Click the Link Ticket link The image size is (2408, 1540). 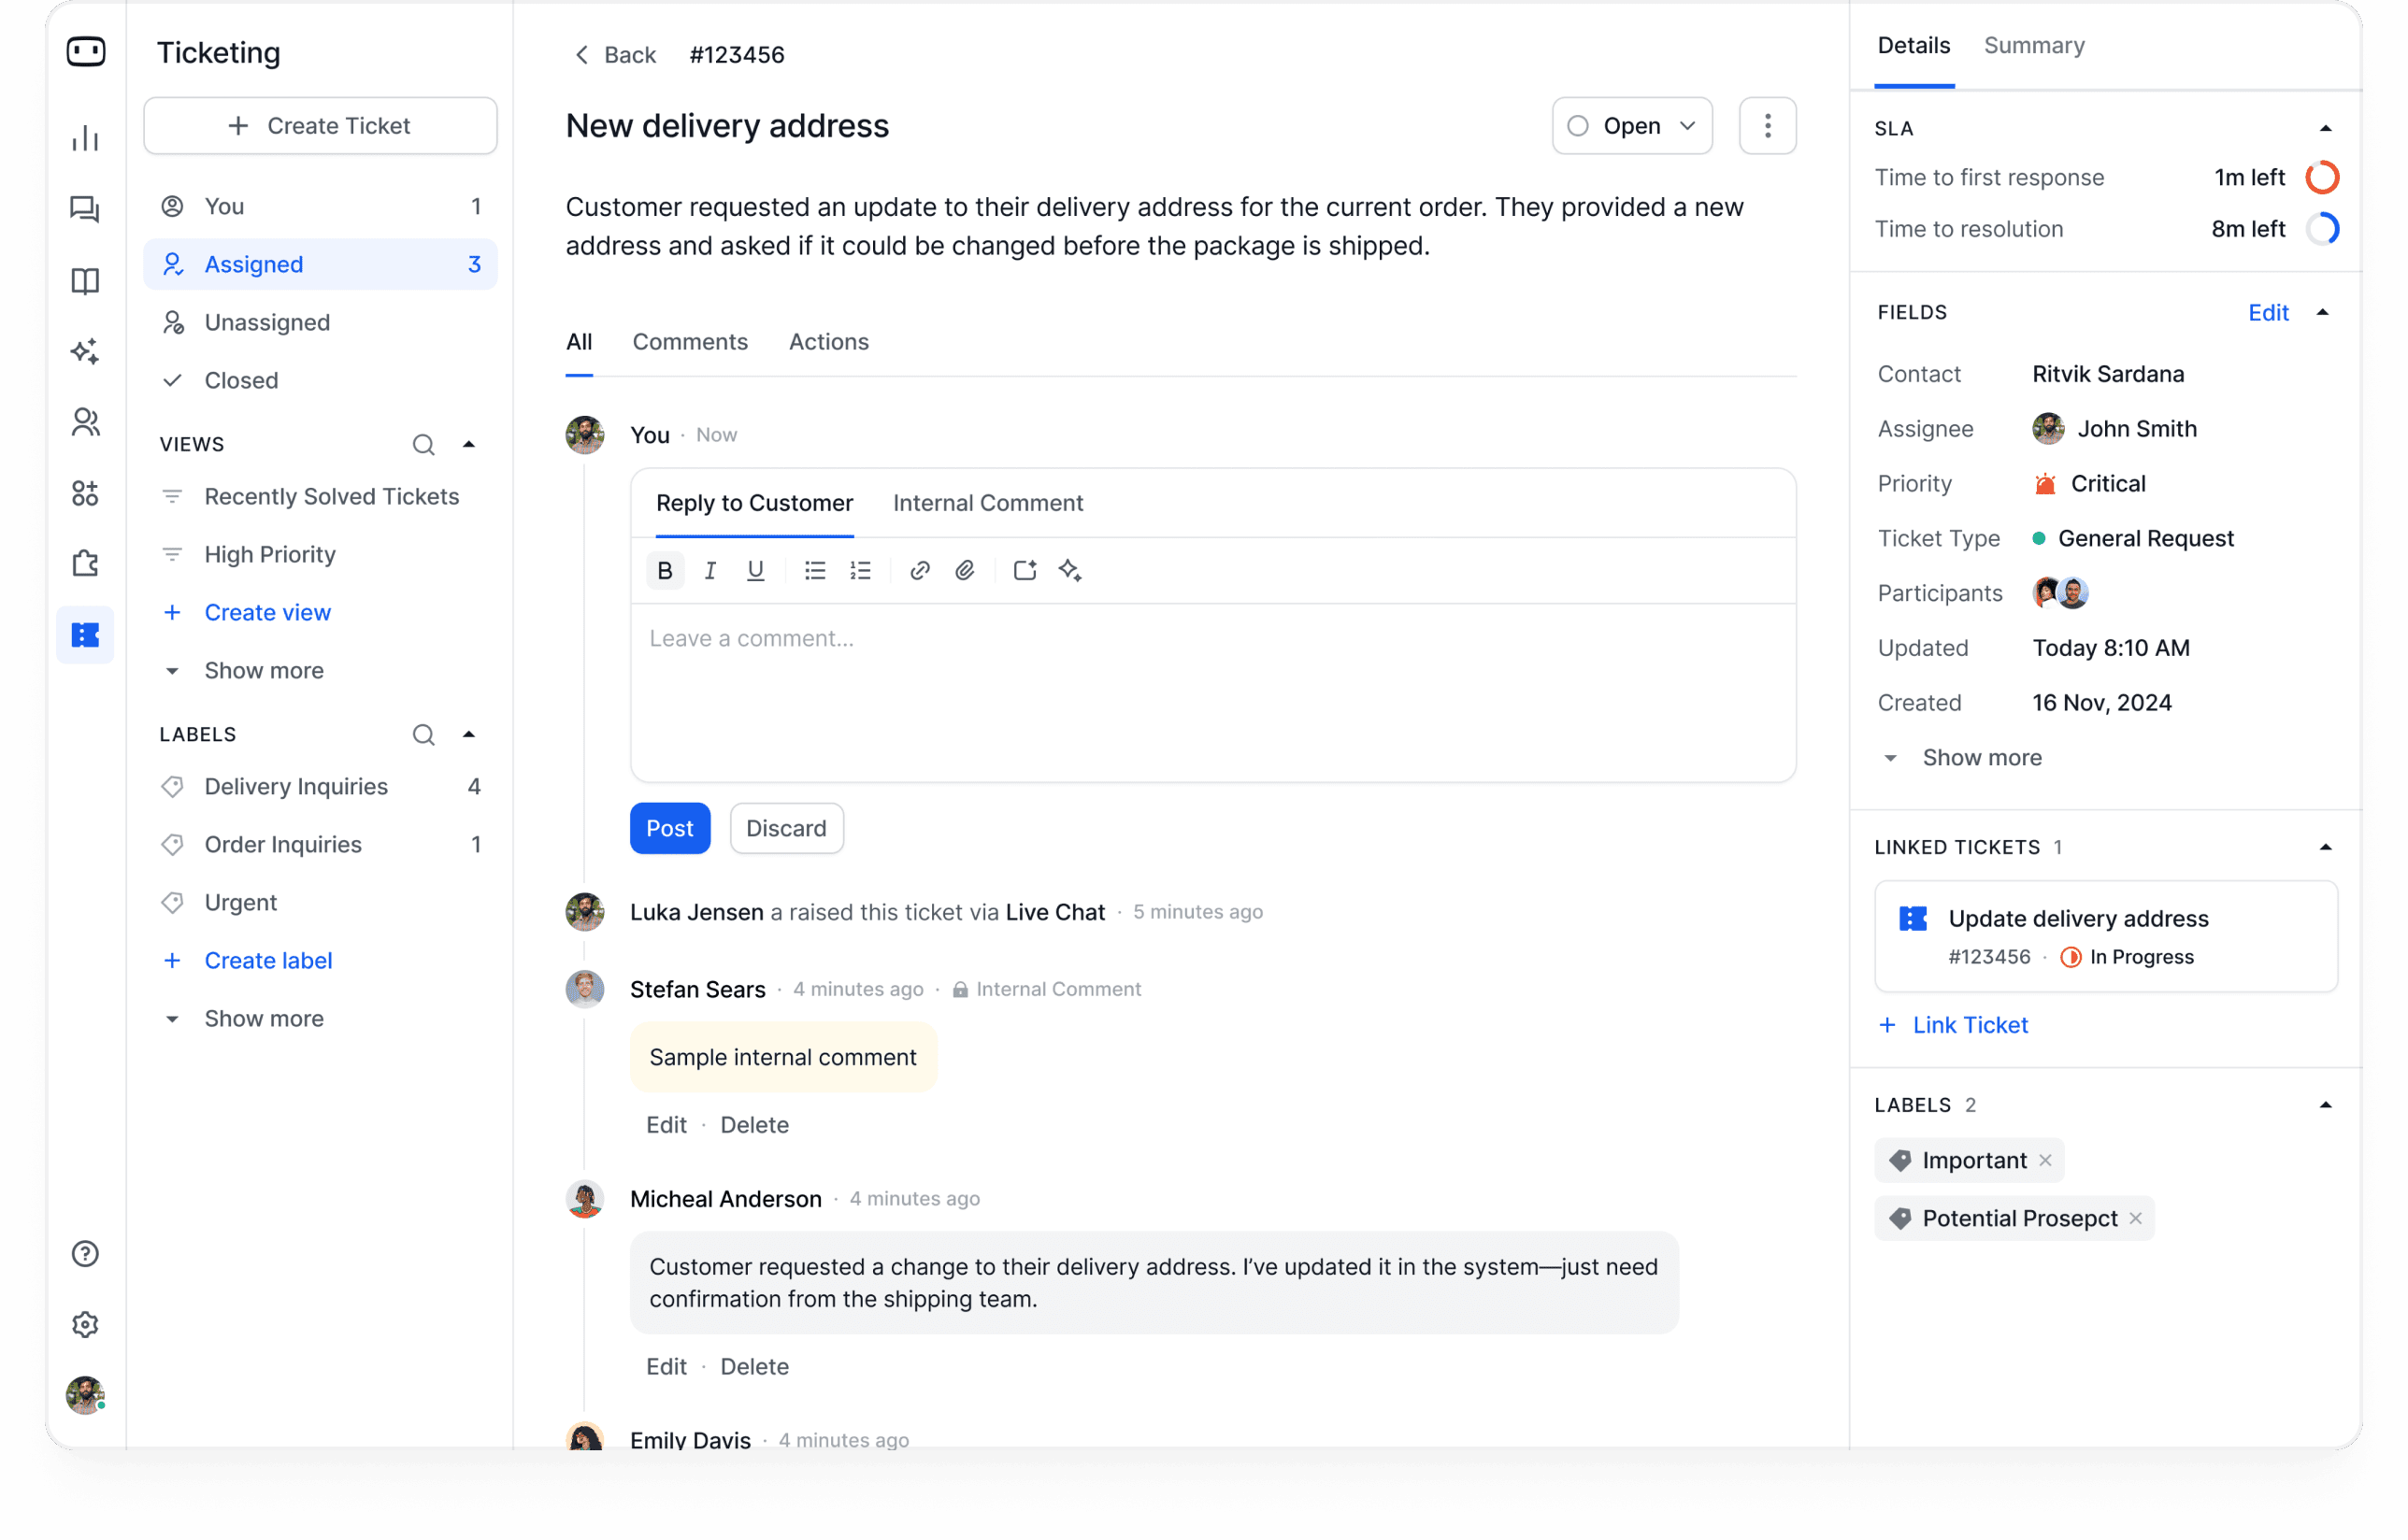[x=1969, y=1025]
